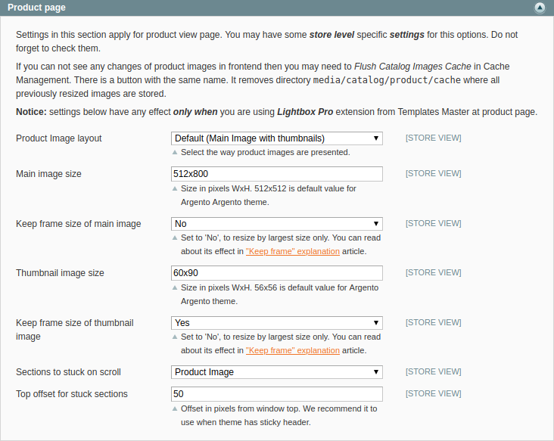
Task: Click hint triangle under Keep frame main image
Action: [175, 238]
